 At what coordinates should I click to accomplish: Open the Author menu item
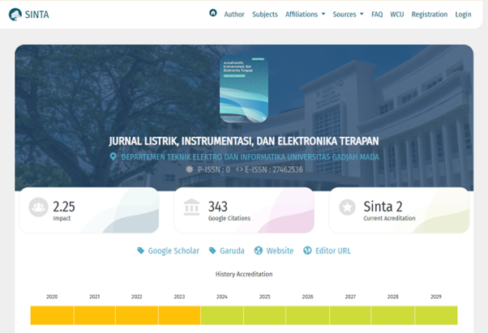tap(233, 15)
